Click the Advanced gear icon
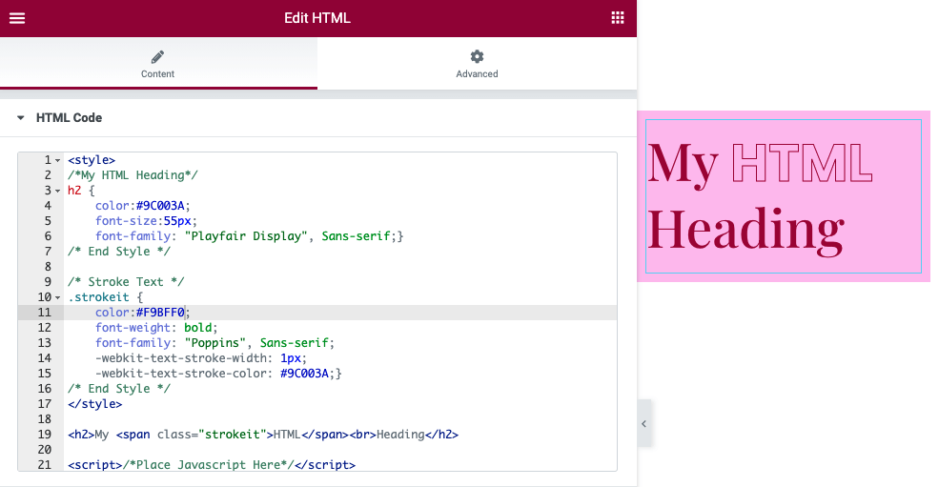Viewport: 939px width, 487px height. [x=477, y=56]
